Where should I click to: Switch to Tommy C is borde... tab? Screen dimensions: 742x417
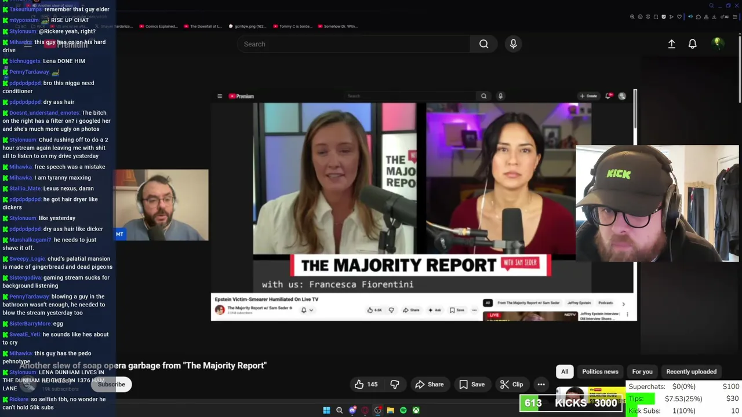pyautogui.click(x=292, y=26)
